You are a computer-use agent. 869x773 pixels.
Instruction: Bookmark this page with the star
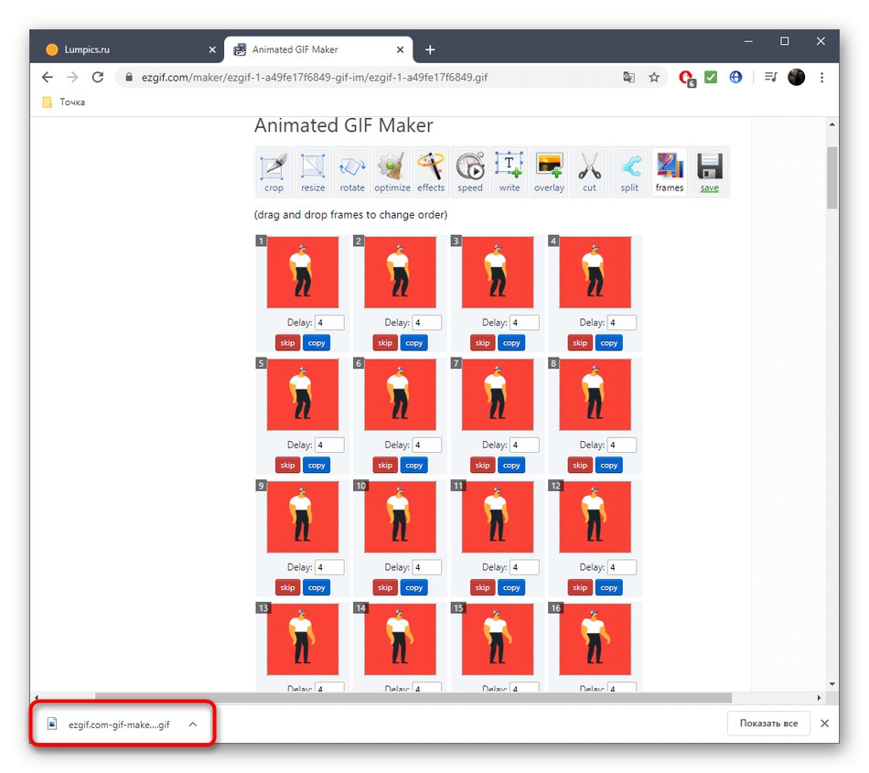coord(654,77)
